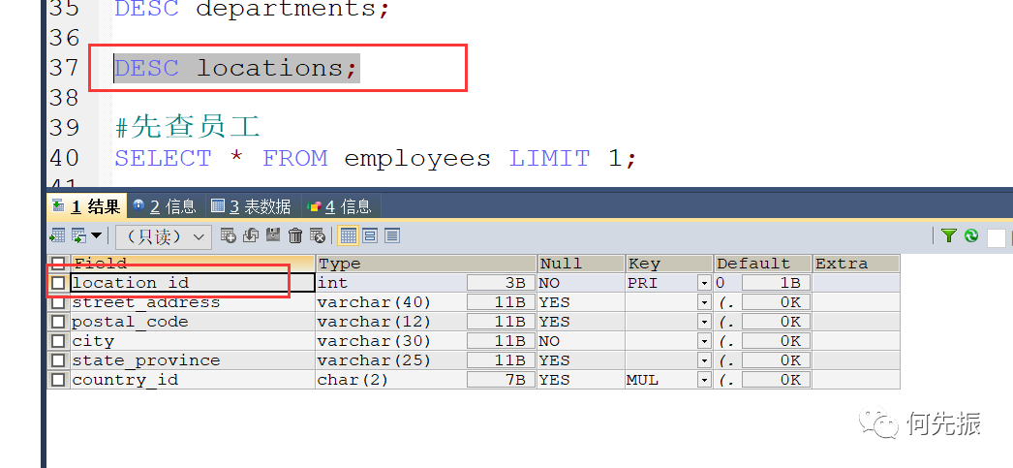Image resolution: width=1013 pixels, height=468 pixels.
Task: Delete selected rows with trash icon
Action: 295,236
